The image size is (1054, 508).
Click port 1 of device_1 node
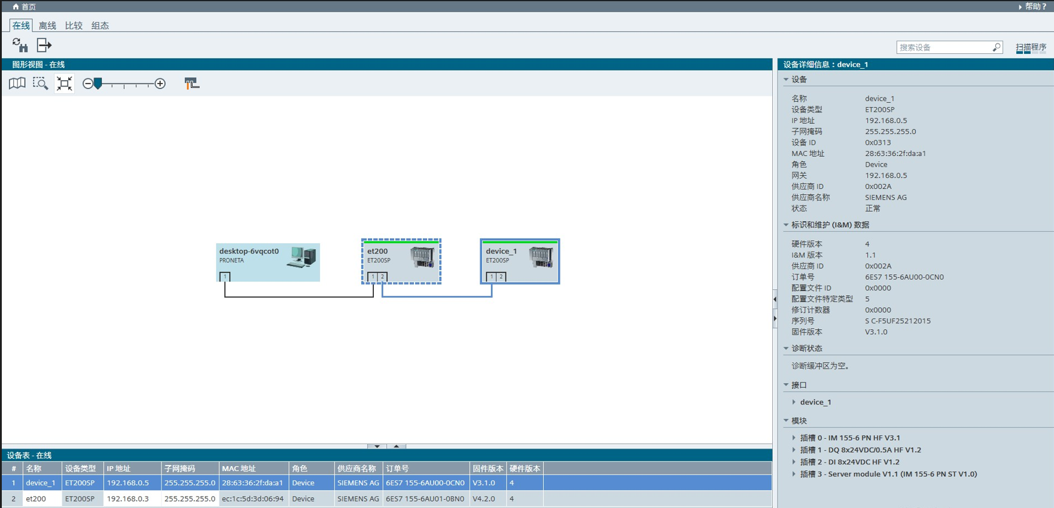492,277
